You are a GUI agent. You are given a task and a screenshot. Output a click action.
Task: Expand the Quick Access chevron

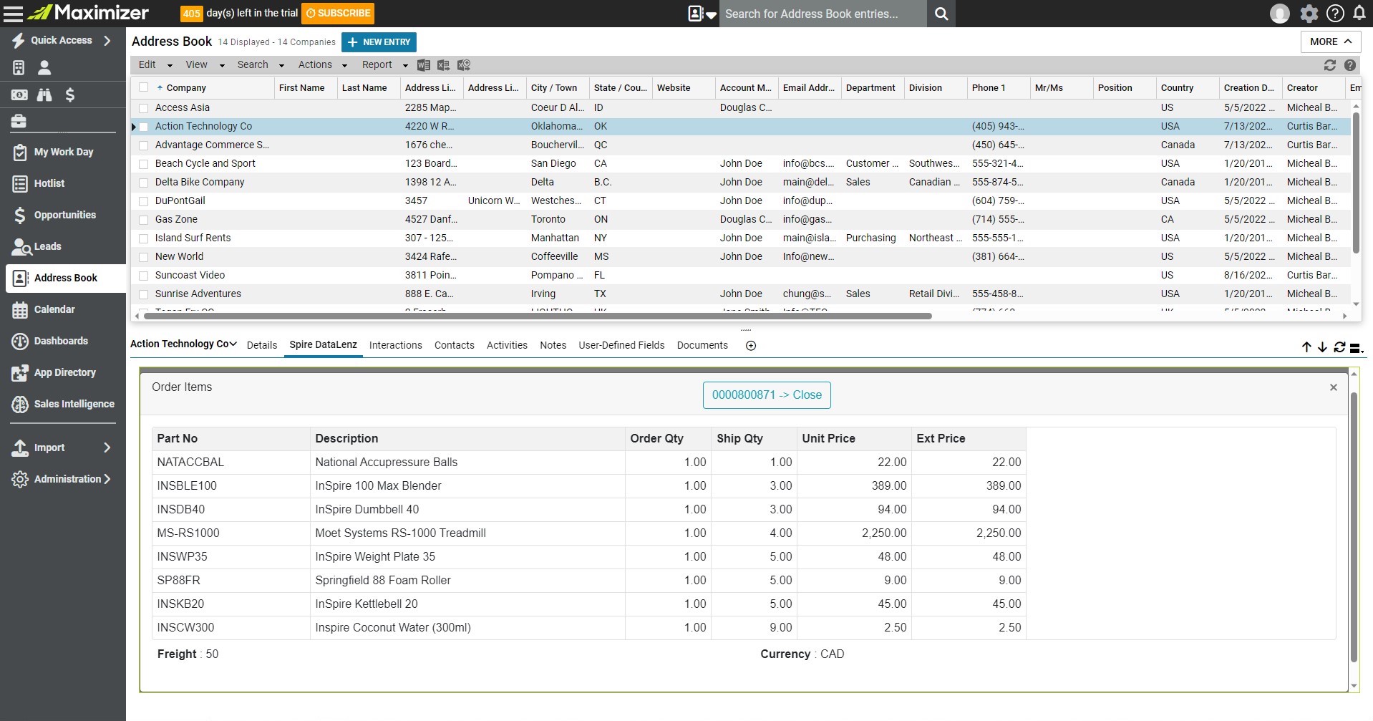(x=107, y=41)
